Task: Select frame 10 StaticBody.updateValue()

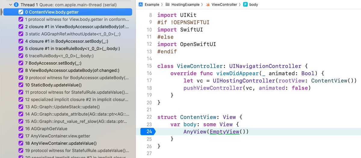Action: [x=68, y=85]
